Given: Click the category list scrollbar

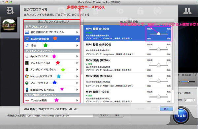Looking at the screenshot, I should pyautogui.click(x=82, y=50).
